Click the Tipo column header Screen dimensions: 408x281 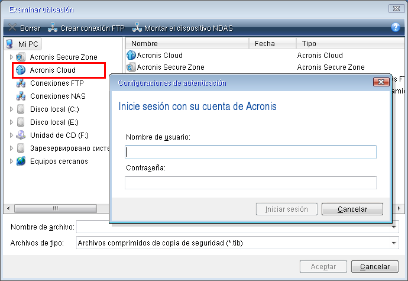[x=350, y=43]
